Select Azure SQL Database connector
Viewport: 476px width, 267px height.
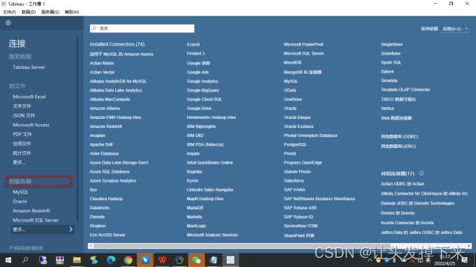(x=109, y=172)
